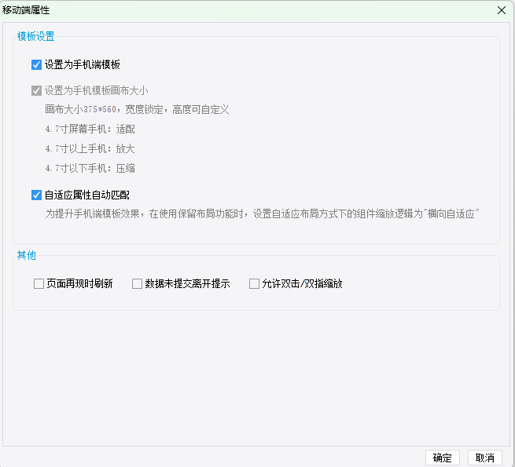This screenshot has width=515, height=467.
Task: Click the 其他 section heading
Action: pyautogui.click(x=26, y=255)
